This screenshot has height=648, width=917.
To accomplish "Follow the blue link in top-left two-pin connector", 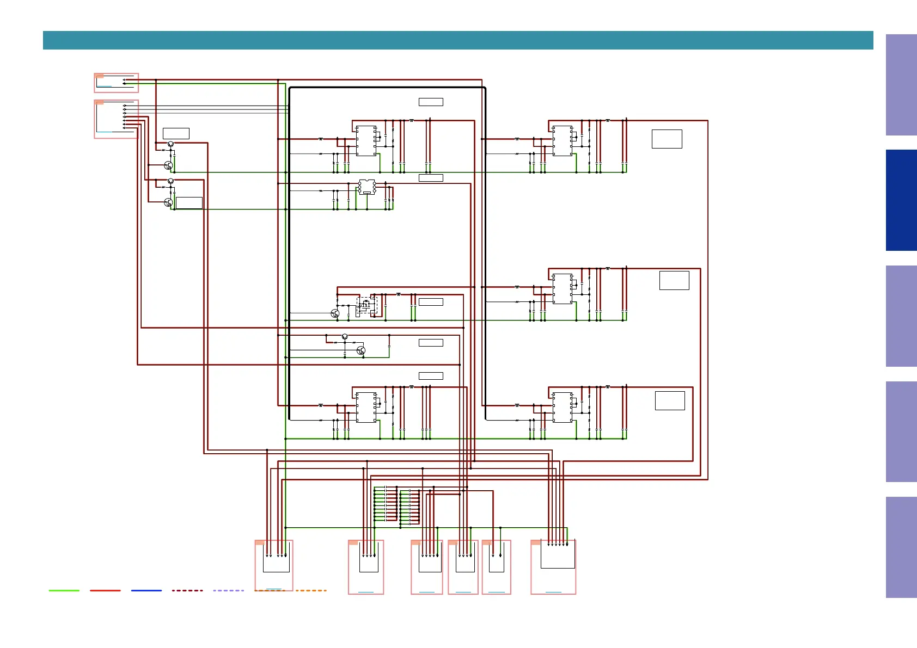I will pyautogui.click(x=104, y=86).
